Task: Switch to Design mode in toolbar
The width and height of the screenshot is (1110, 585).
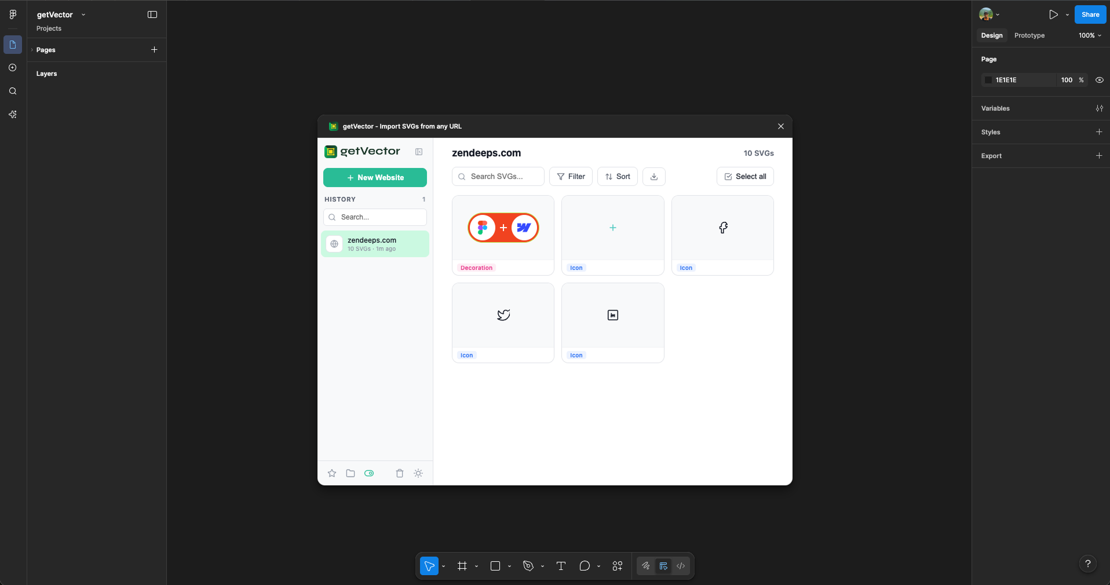Action: click(663, 566)
